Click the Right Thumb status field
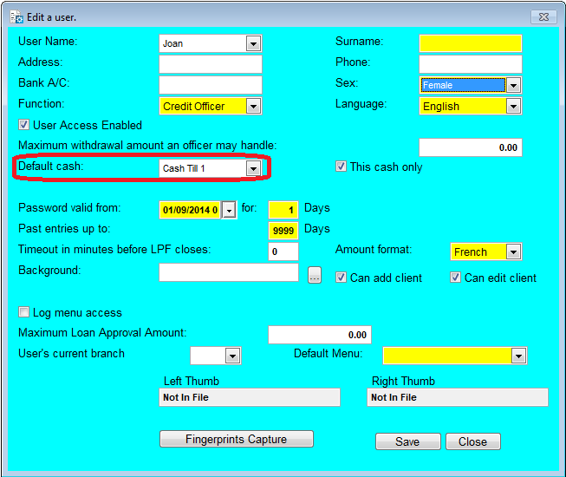This screenshot has height=477, width=566. coord(458,397)
